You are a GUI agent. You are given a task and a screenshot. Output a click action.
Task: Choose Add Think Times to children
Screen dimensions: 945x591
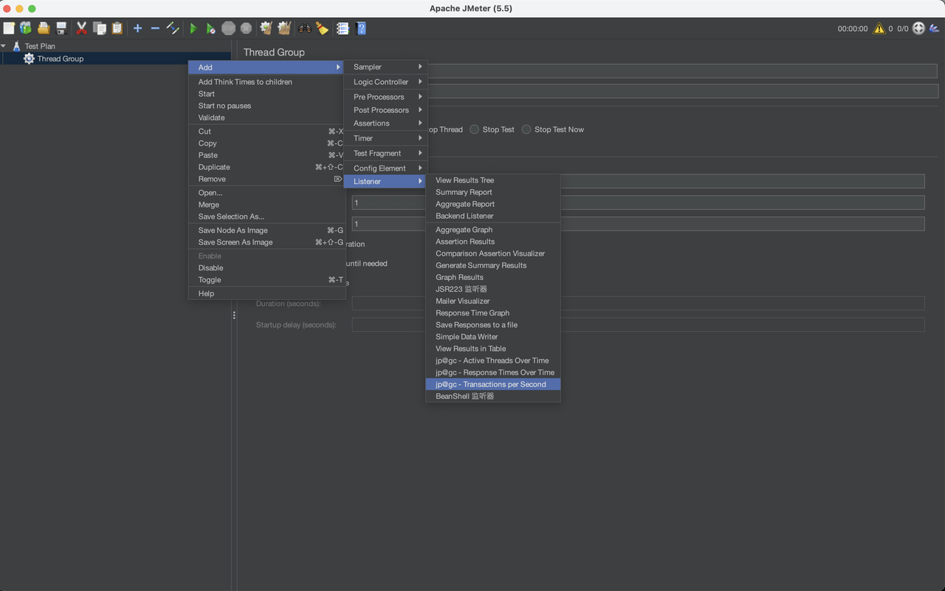[x=267, y=82]
